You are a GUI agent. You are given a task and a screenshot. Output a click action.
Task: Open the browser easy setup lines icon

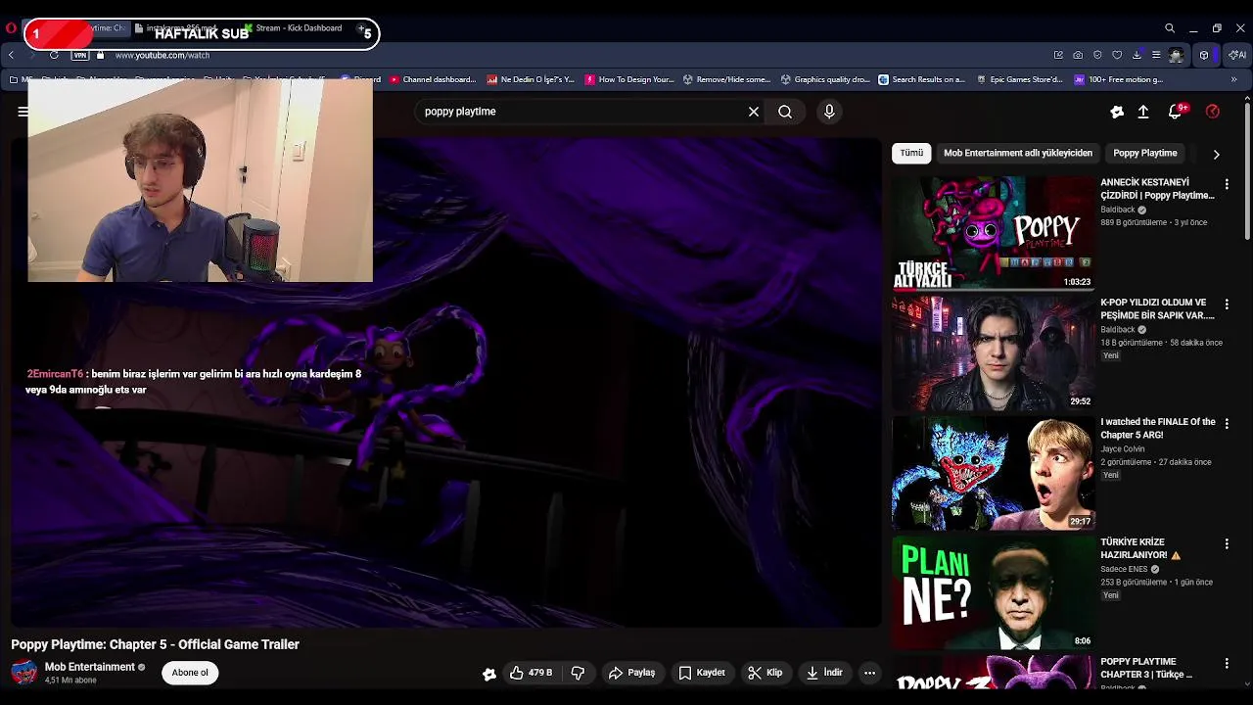point(1156,55)
